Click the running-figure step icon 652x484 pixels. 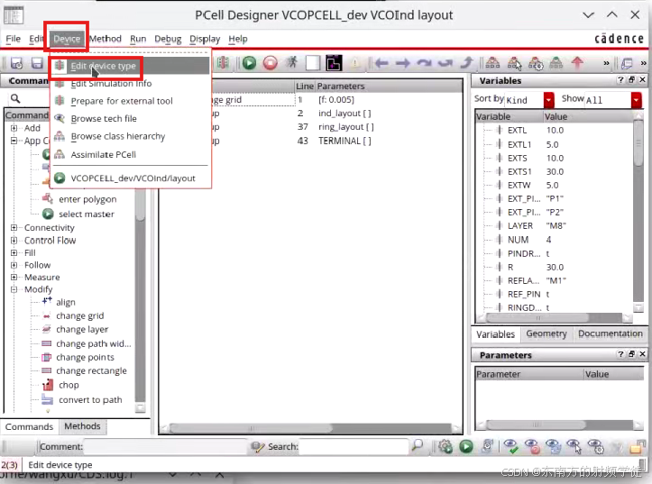click(291, 63)
